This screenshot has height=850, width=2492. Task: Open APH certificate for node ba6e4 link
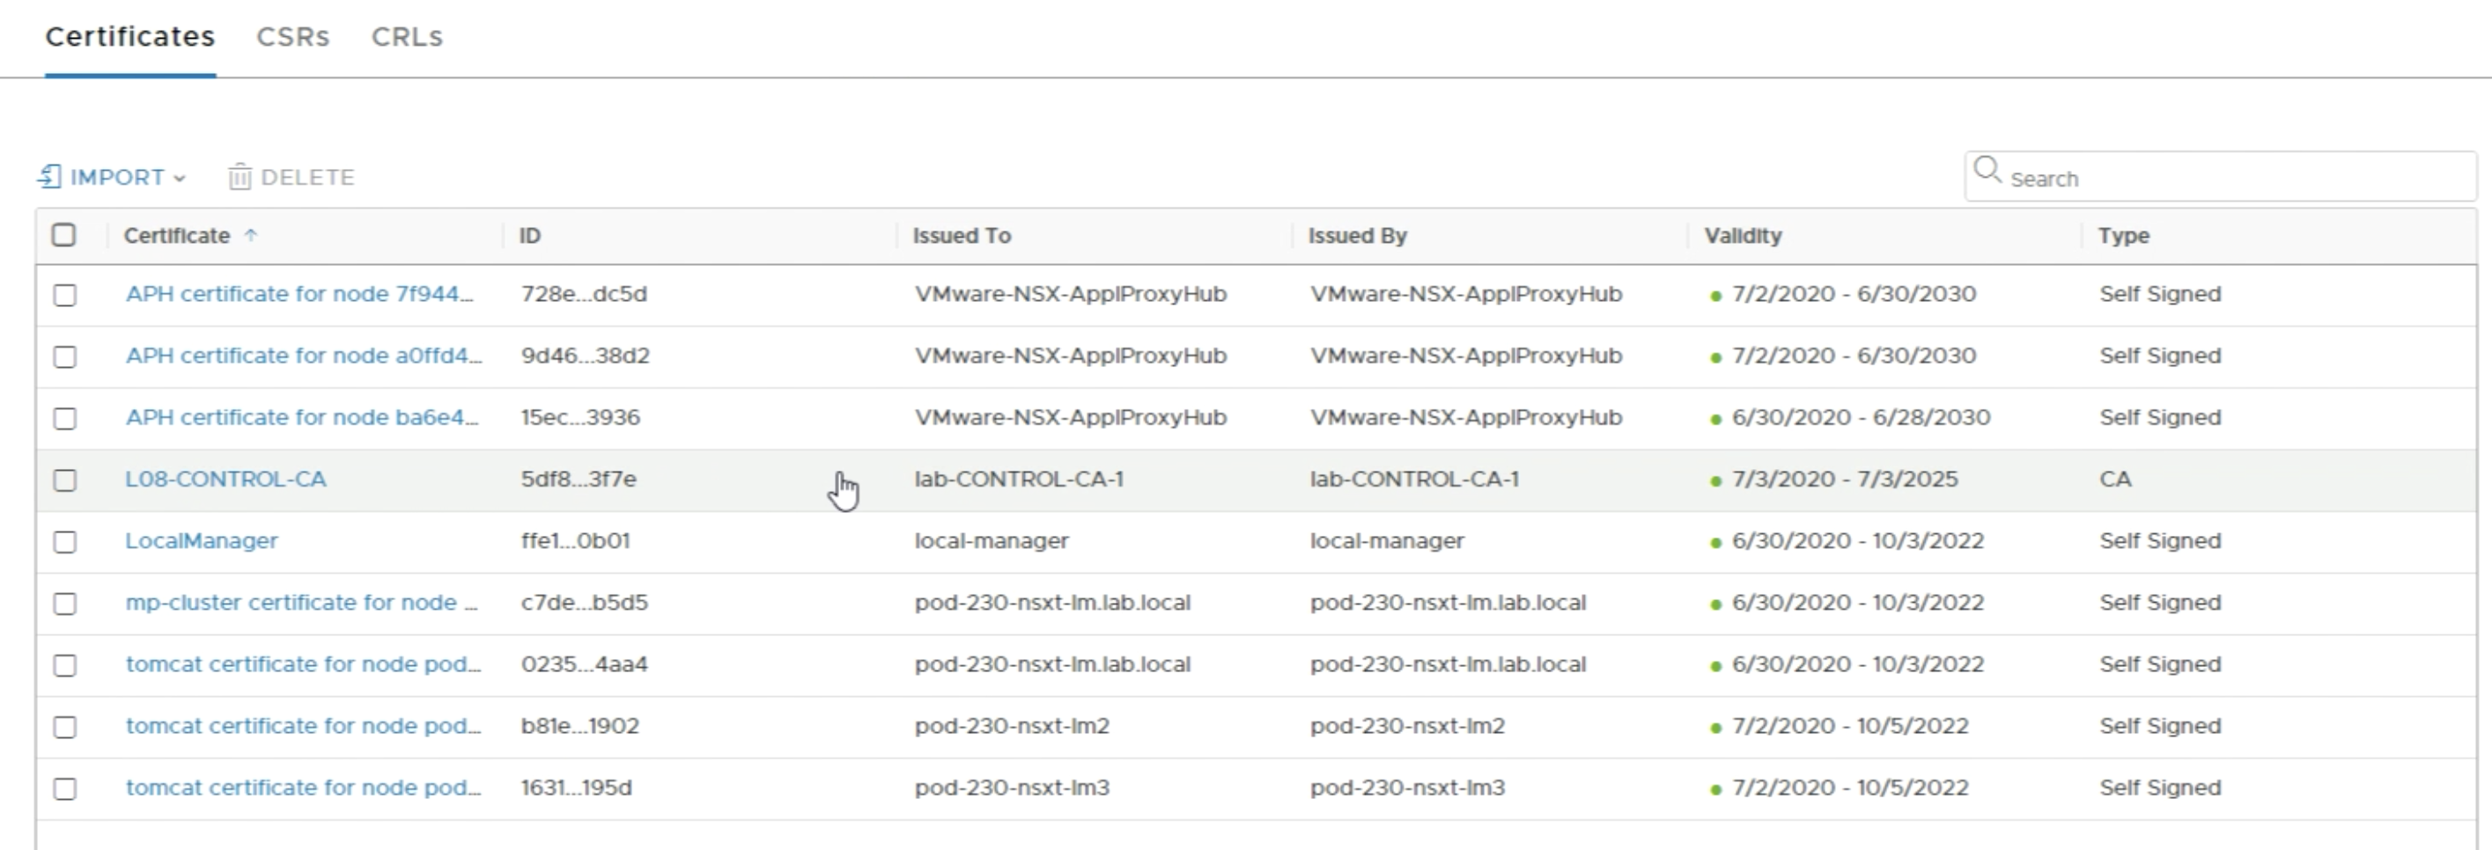pyautogui.click(x=301, y=417)
